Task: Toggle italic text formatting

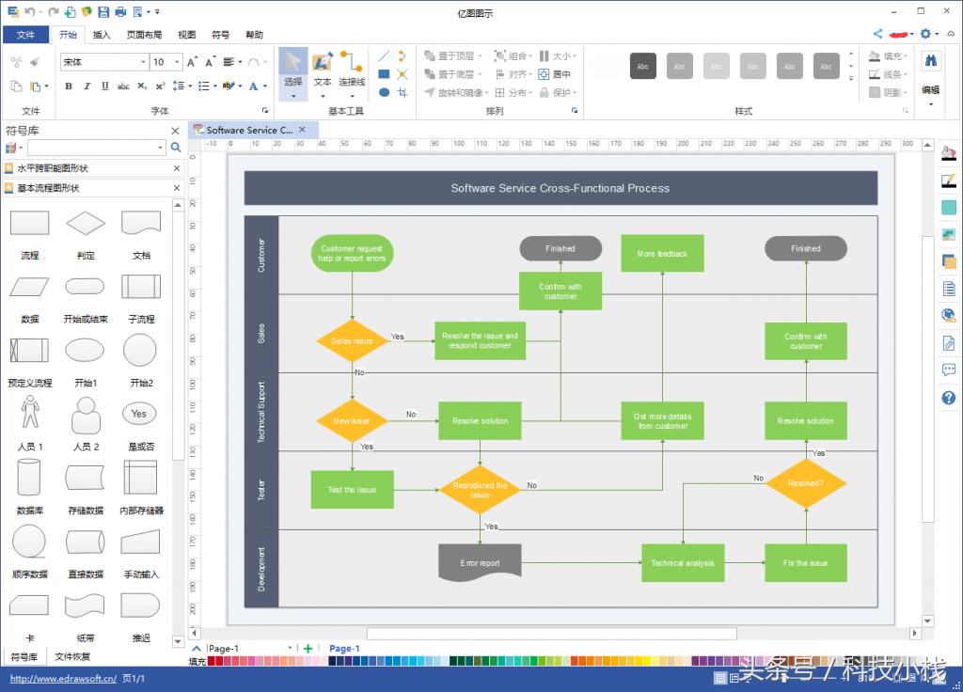Action: pyautogui.click(x=87, y=86)
